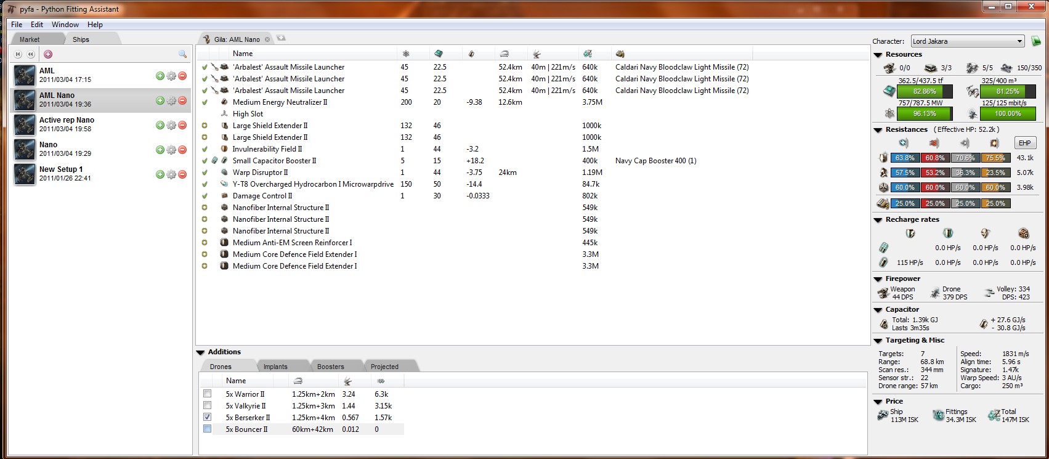Click the magnifier search icon in ship browser
Screen dimensions: 1049x459
182,54
